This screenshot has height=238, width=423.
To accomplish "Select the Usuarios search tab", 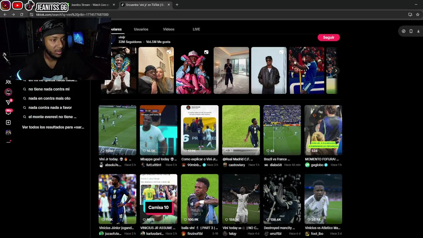I will 141,29.
